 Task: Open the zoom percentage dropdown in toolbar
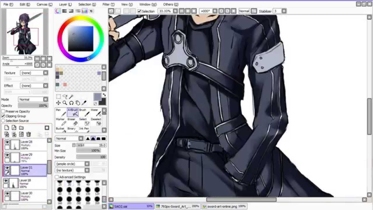175,11
